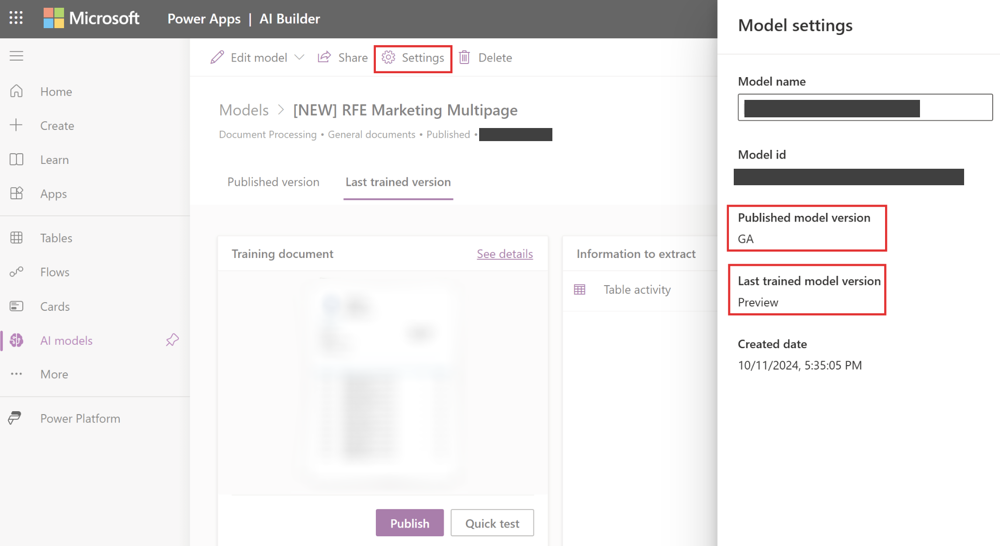Viewport: 1000px width, 546px height.
Task: Open the Create menu item
Action: click(x=57, y=126)
